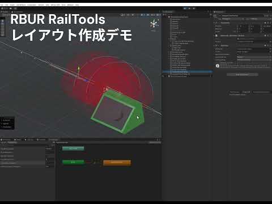Open the Layer dropdown in the Inspector
This screenshot has width=272, height=204.
pyautogui.click(x=260, y=19)
